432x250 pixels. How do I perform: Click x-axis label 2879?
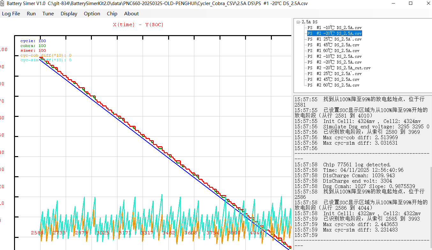point(81,233)
